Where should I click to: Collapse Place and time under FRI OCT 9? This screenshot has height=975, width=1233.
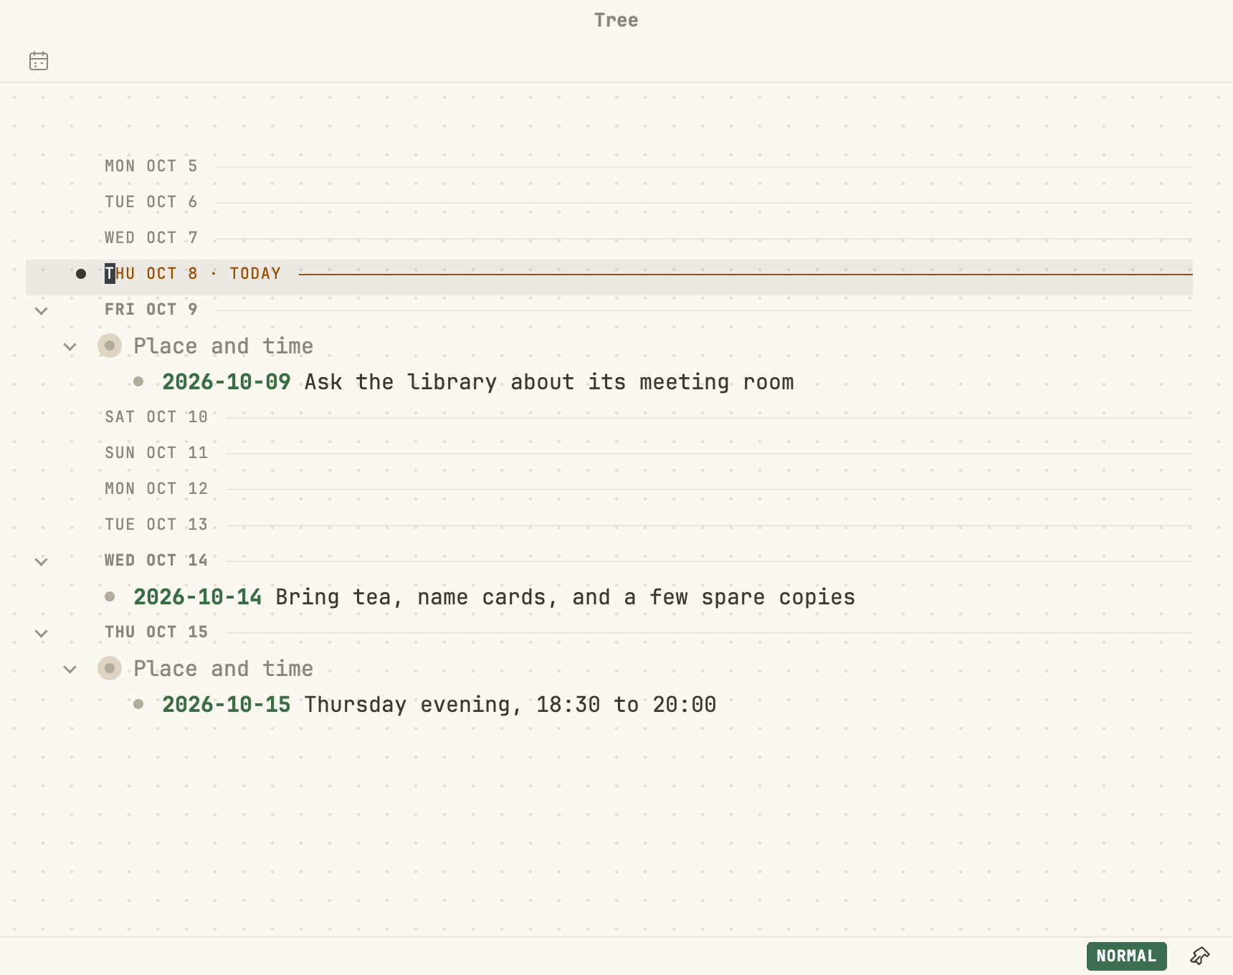[70, 347]
